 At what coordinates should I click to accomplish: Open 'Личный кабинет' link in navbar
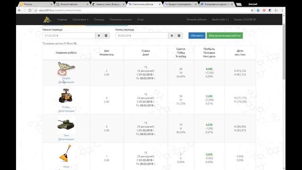click(196, 19)
